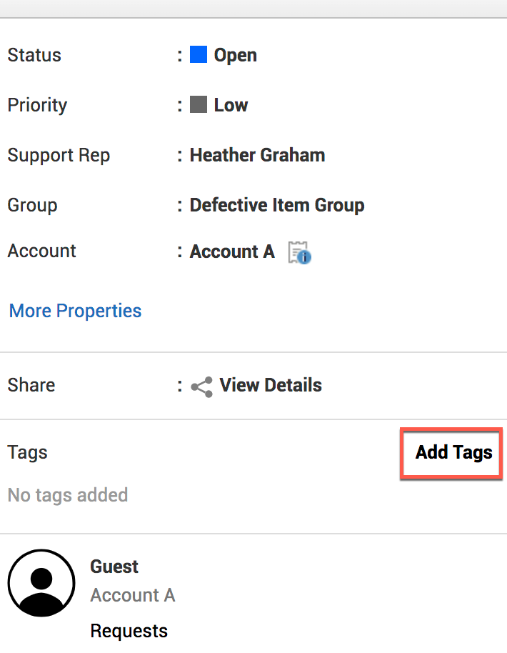507x653 pixels.
Task: Click Account A in the Account row
Action: (232, 251)
